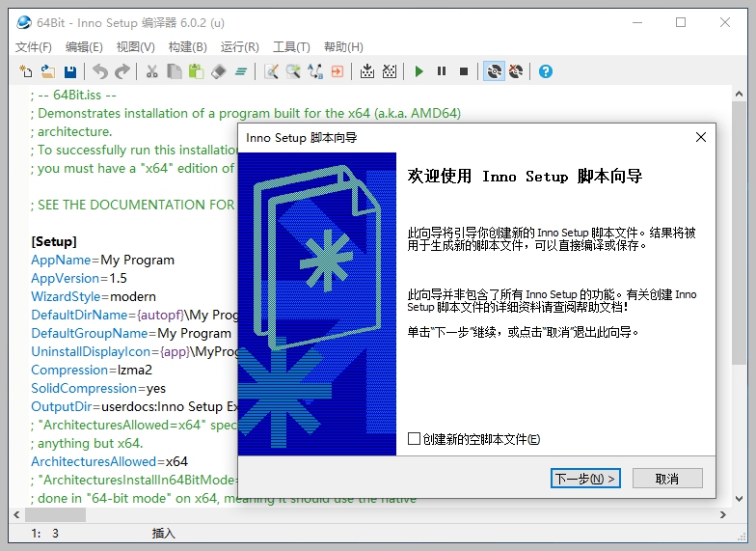Screen dimensions: 756x551
Task: Open the 运行(R) menu
Action: tap(239, 46)
